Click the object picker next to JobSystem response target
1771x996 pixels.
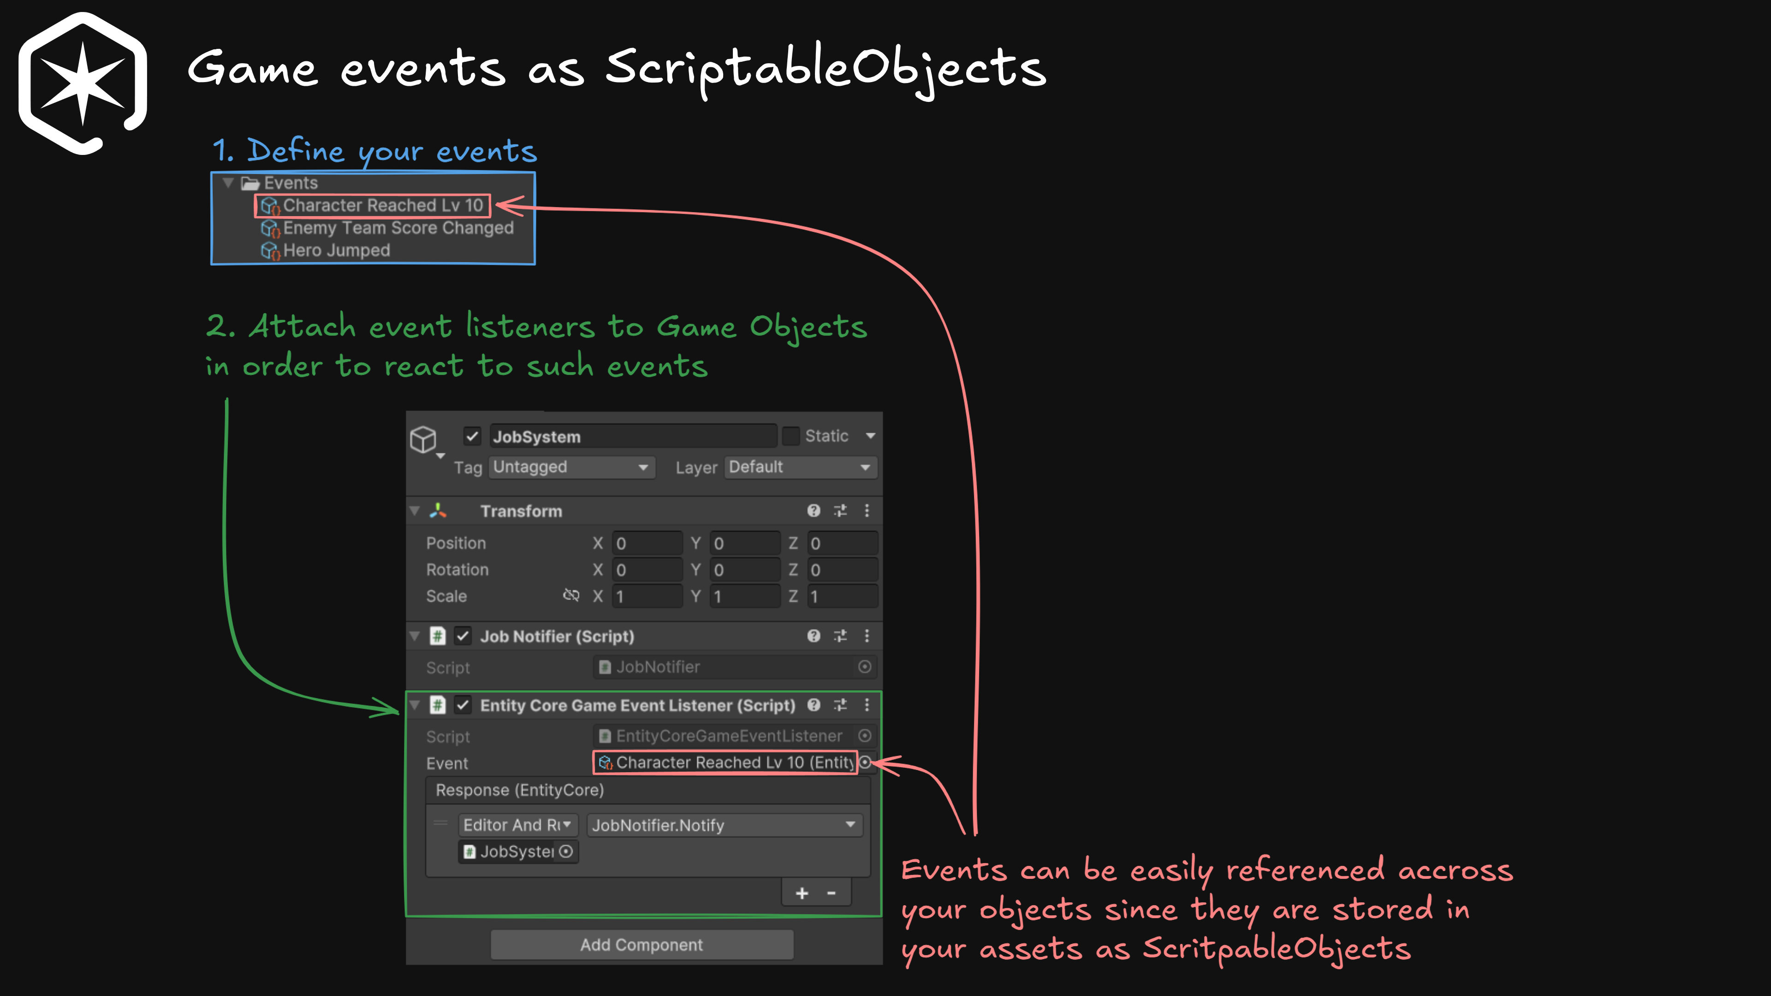click(566, 852)
